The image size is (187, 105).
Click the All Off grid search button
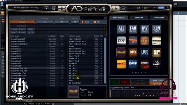click(31, 32)
